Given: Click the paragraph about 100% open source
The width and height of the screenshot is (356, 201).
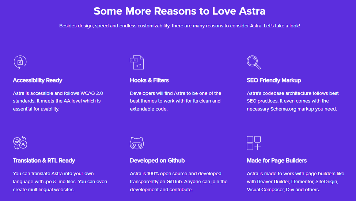Looking at the screenshot, I should click(x=179, y=182).
